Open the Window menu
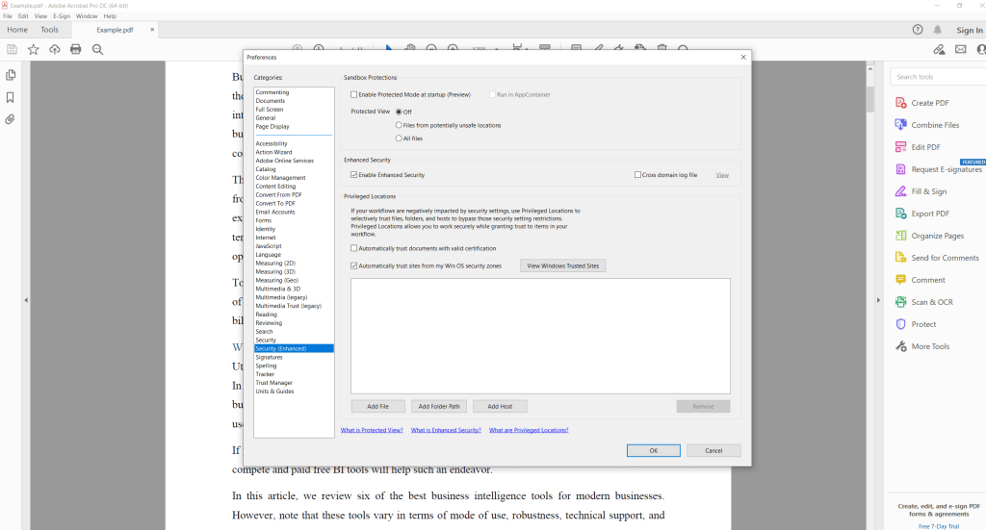The height and width of the screenshot is (530, 986). click(x=87, y=16)
